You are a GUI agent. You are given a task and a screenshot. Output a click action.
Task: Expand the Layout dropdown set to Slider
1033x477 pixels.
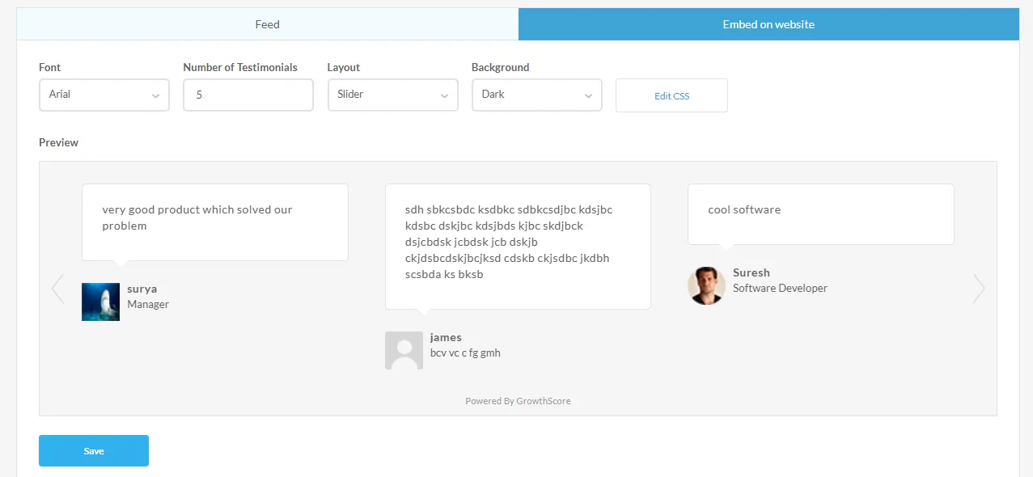point(393,95)
